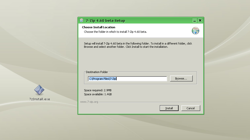
Task: Click the 'Setup will install 7-Zip' paragraph
Action: [x=138, y=45]
